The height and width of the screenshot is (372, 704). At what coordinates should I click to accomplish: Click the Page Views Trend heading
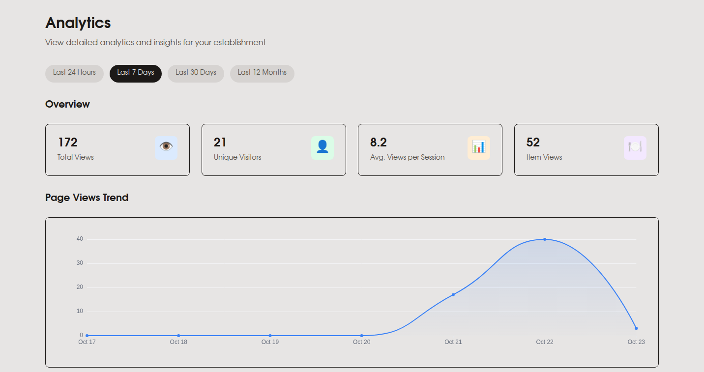pos(87,198)
